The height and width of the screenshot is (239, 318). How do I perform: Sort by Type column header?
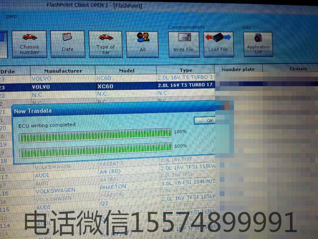[185, 70]
